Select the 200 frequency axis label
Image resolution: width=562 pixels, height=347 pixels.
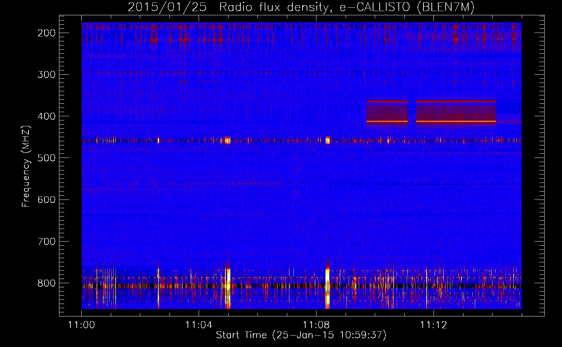(47, 33)
